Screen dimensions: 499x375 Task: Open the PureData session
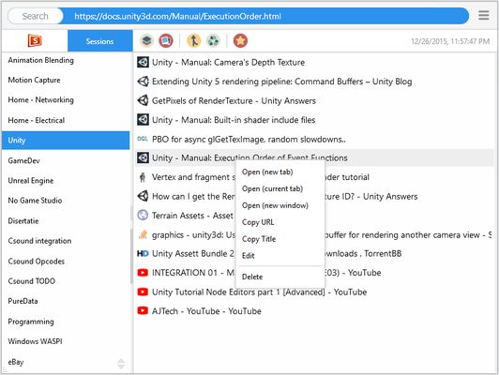coord(66,301)
